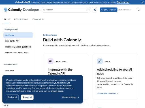Click the Authentication sidebar heading
Image resolution: width=145 pixels, height=108 pixels.
tap(10, 64)
